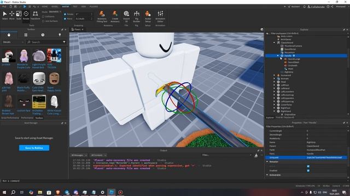Toggle the Active property checkbox
Image resolution: width=350 pixels, height=196 pixels.
[308, 166]
